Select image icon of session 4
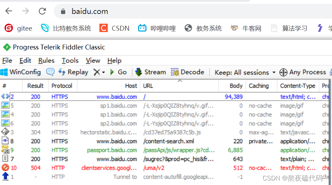Screen dimensions: 332x185 (x=5, y=114)
